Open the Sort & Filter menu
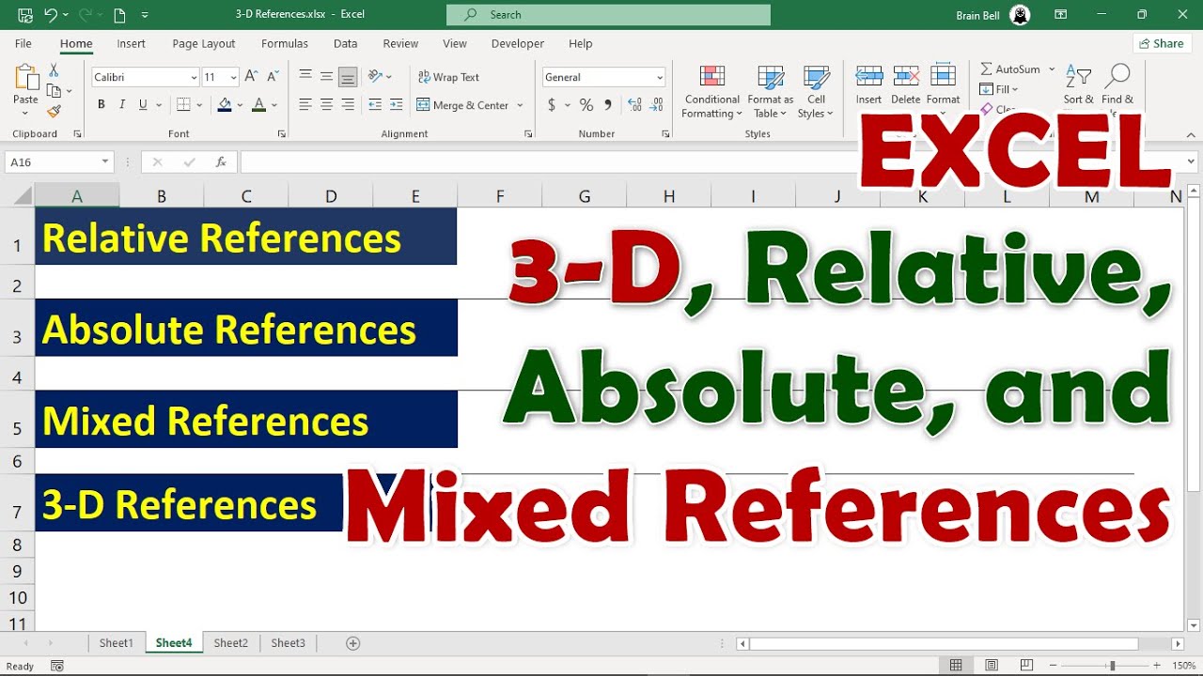The width and height of the screenshot is (1203, 676). point(1078,86)
